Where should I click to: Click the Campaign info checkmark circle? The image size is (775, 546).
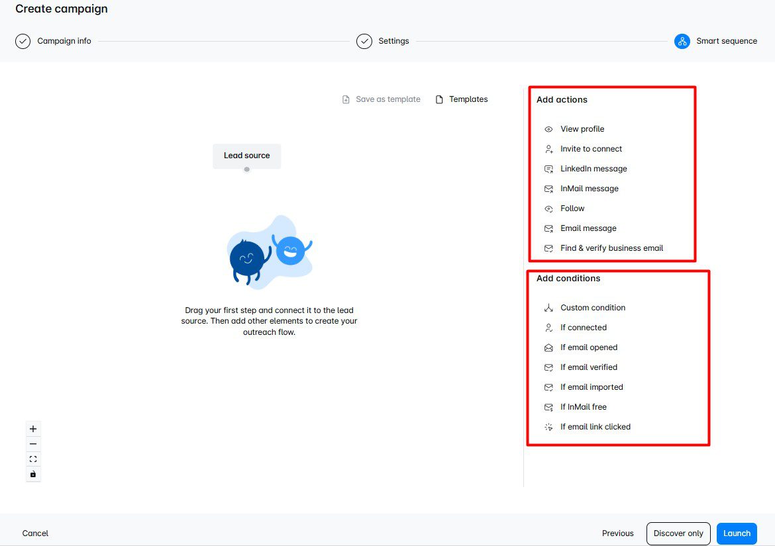pos(23,41)
